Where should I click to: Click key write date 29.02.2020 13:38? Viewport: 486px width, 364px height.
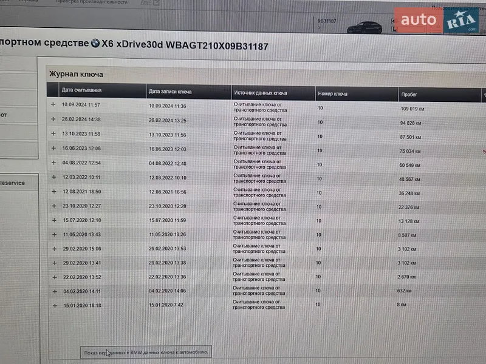click(x=168, y=263)
